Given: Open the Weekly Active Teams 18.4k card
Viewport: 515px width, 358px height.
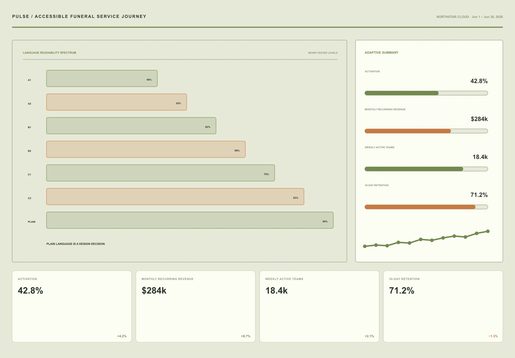Looking at the screenshot, I should pos(319,306).
